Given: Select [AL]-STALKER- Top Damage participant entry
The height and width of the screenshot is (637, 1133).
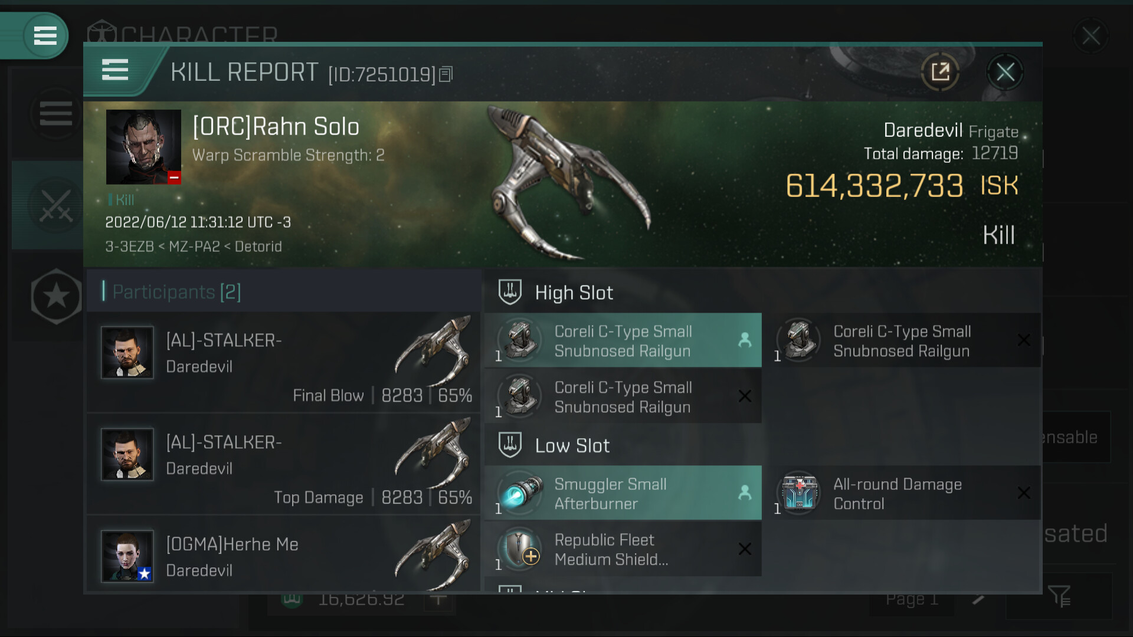Looking at the screenshot, I should [283, 464].
